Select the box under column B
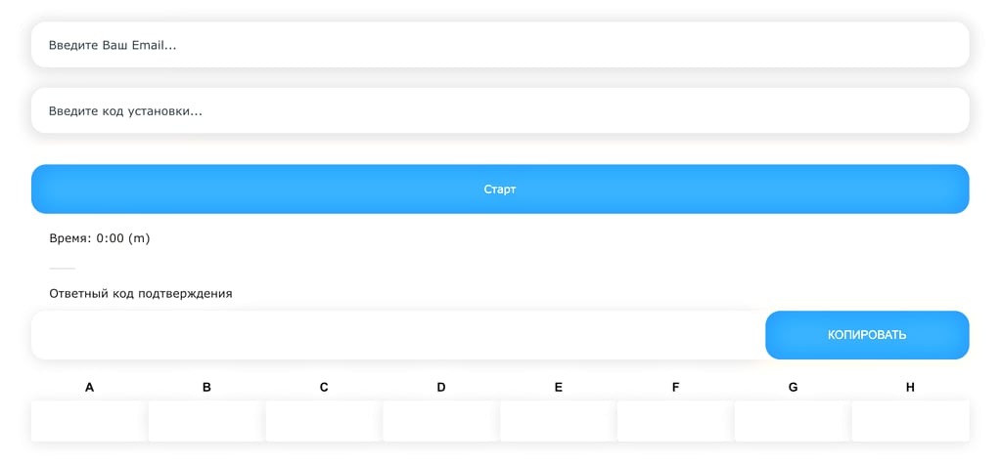The height and width of the screenshot is (464, 1002). tap(206, 421)
